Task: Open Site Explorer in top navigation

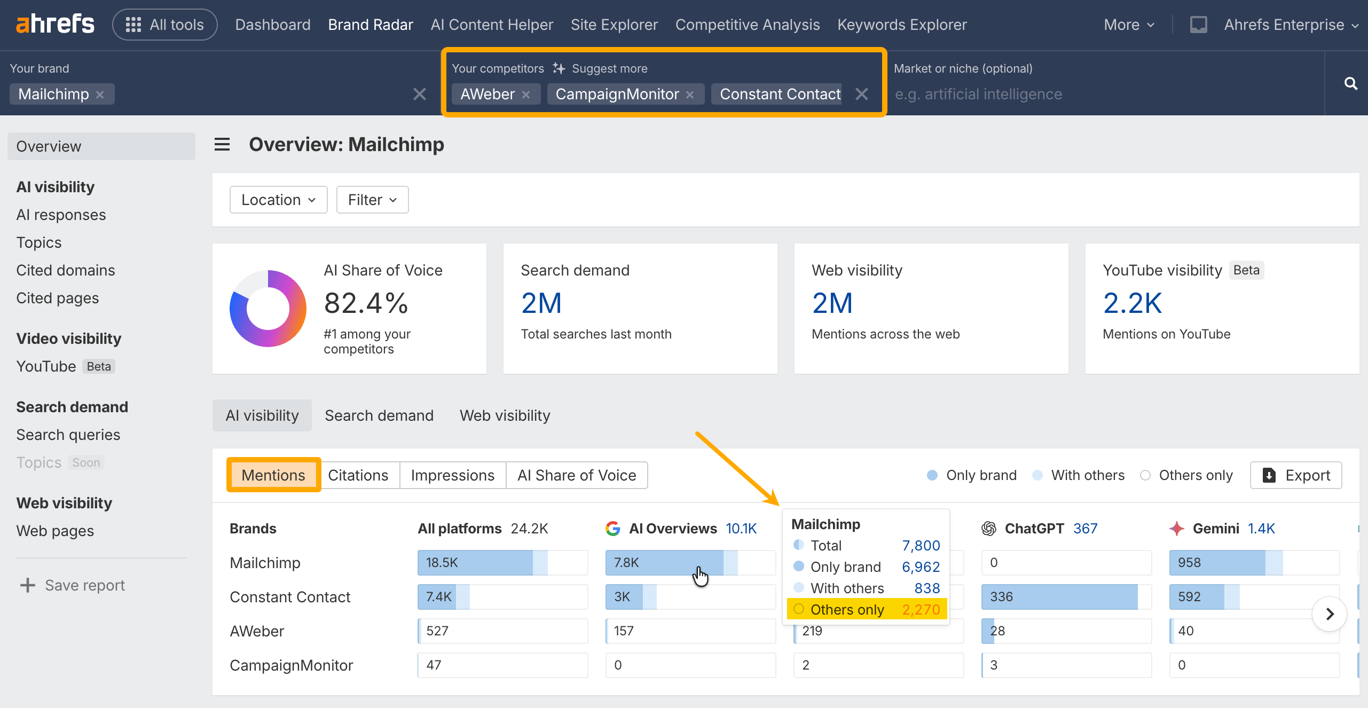Action: pyautogui.click(x=614, y=25)
